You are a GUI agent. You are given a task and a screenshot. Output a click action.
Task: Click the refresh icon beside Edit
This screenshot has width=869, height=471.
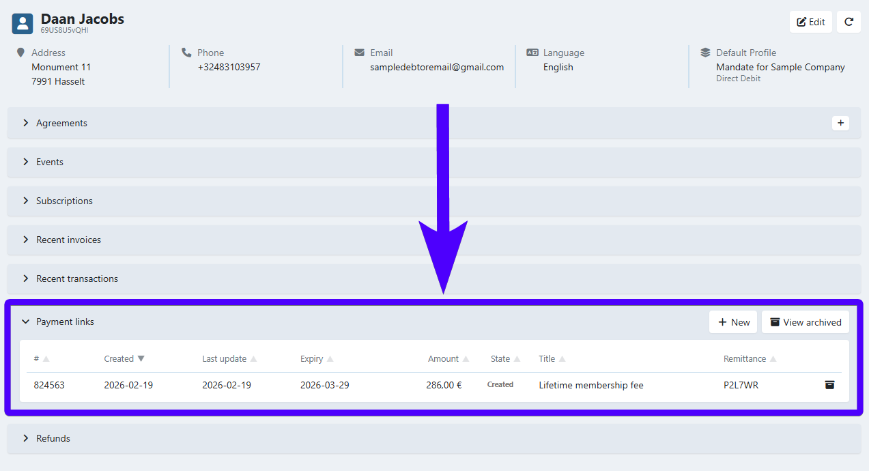pyautogui.click(x=849, y=22)
